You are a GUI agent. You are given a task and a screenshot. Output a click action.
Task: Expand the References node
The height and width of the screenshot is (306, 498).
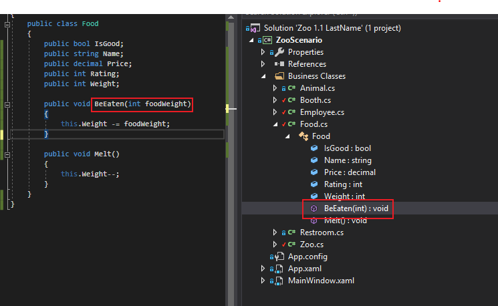(263, 64)
